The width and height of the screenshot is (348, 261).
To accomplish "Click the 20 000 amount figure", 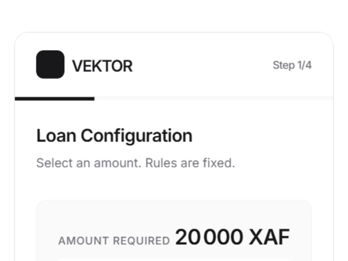I will [x=209, y=238].
